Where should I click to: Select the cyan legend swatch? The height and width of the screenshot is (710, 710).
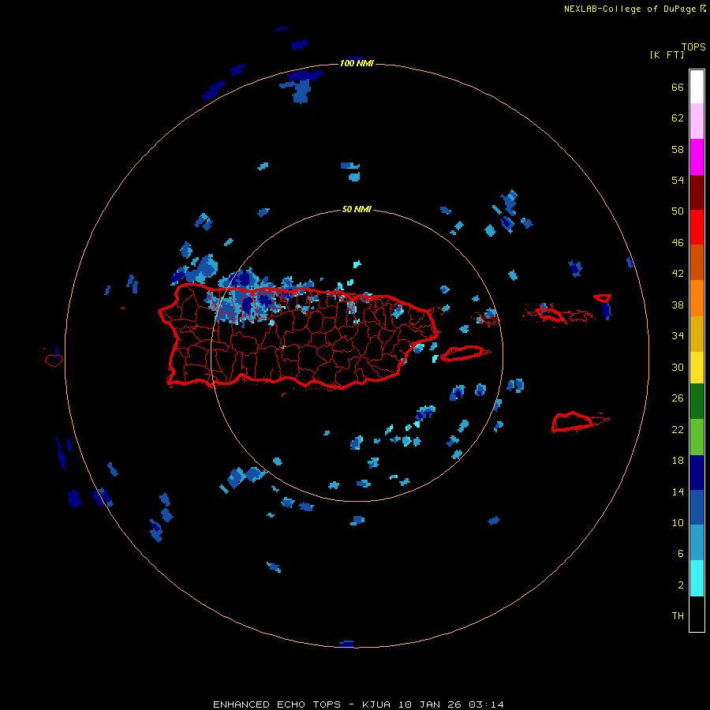point(697,578)
